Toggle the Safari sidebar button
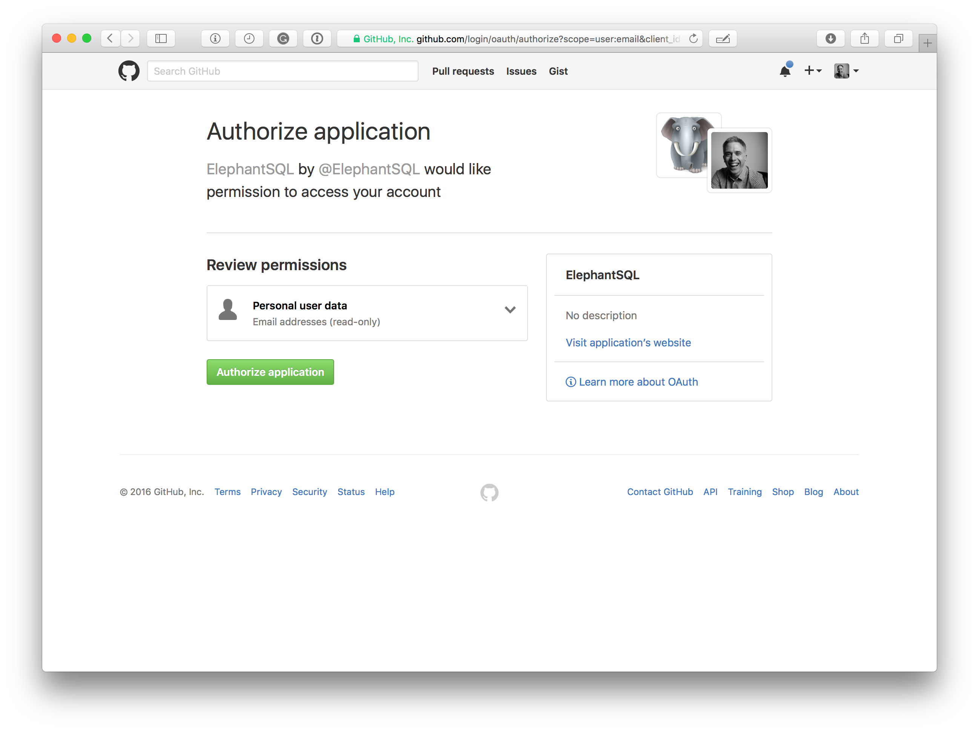The height and width of the screenshot is (732, 979). [x=161, y=38]
